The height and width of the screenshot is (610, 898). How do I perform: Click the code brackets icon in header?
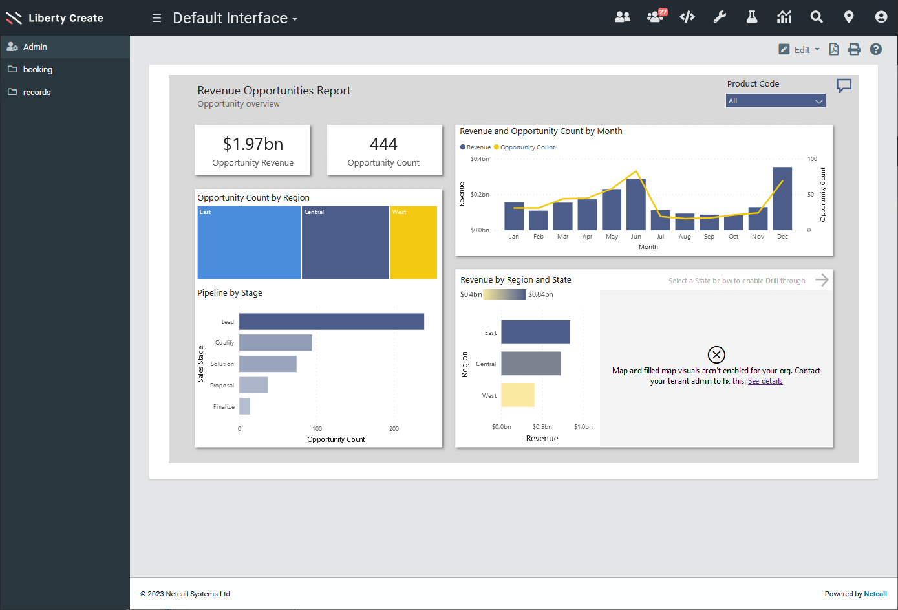(687, 17)
